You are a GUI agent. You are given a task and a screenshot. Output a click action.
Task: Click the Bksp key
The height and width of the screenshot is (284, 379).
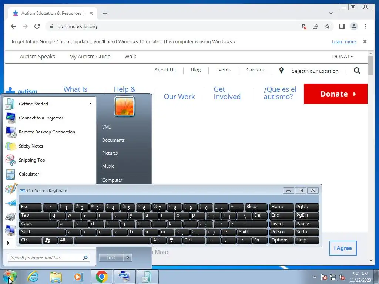click(x=256, y=207)
